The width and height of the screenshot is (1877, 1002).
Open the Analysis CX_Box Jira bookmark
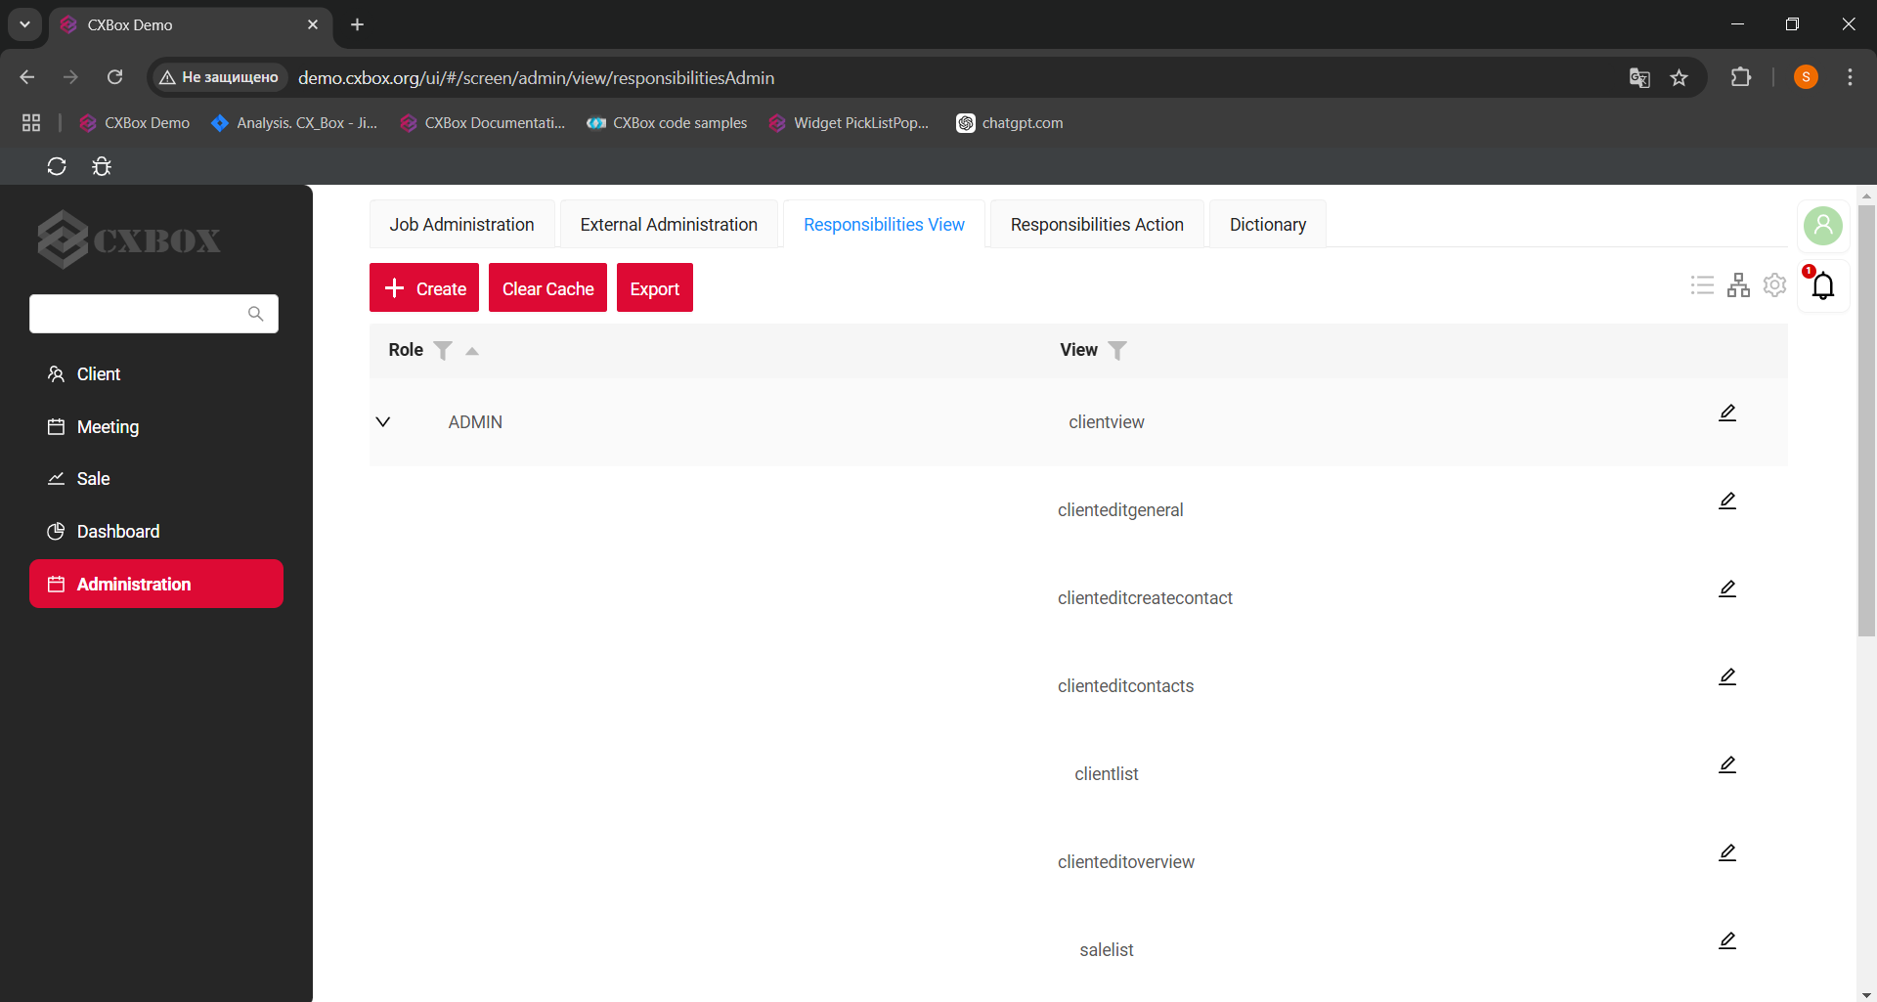click(x=294, y=122)
